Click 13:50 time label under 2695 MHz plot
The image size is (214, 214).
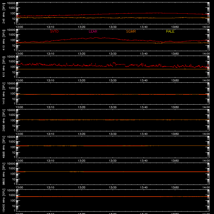point(175,134)
